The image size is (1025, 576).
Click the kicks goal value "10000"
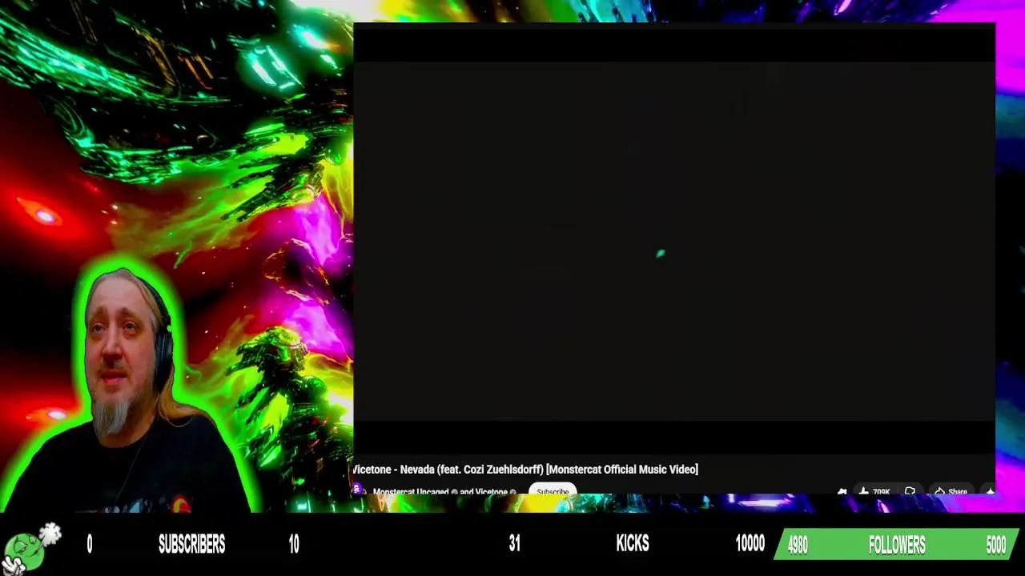(750, 544)
